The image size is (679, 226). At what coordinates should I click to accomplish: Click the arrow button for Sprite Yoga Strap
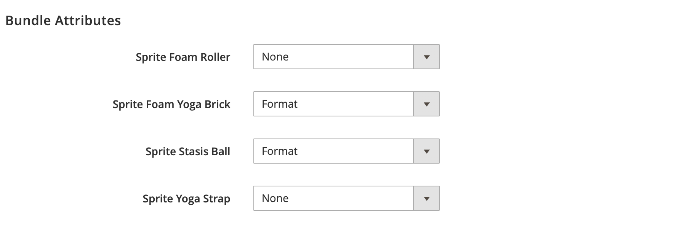426,199
